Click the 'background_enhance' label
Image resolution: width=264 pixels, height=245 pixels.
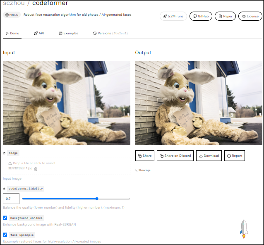click(26, 218)
